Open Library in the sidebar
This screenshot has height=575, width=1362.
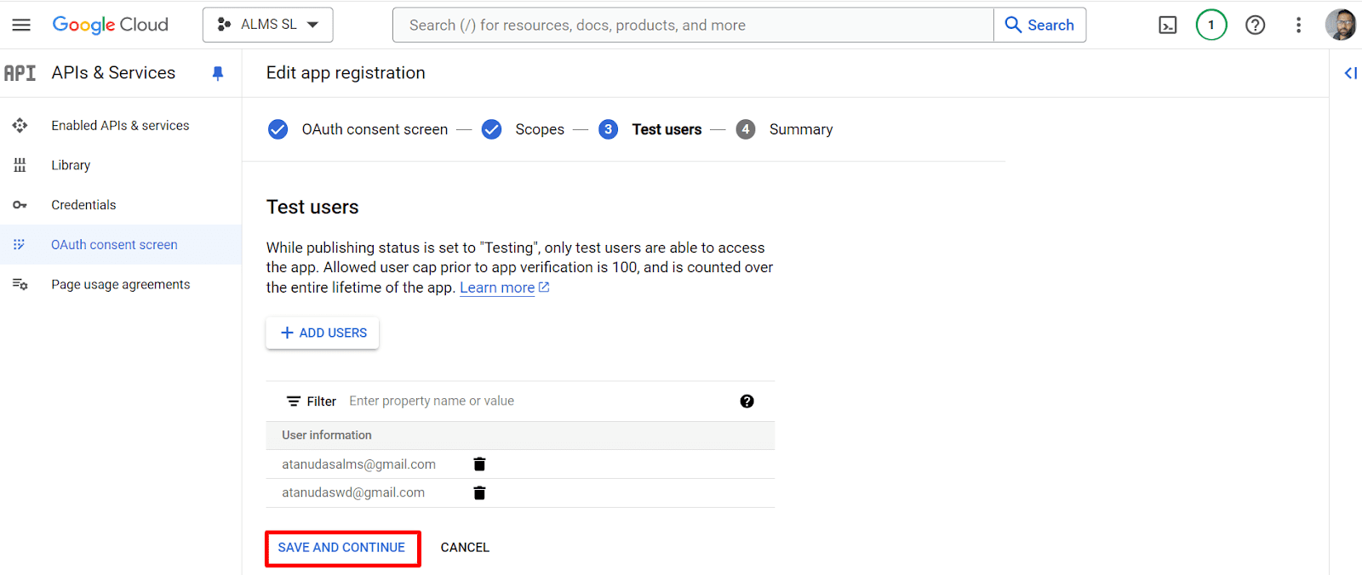coord(71,166)
